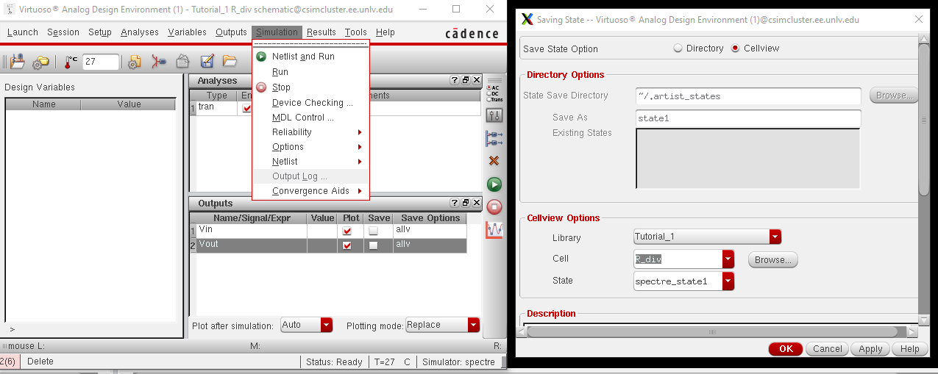Click the red stop simulation icon in the side toolbar
Image resolution: width=938 pixels, height=374 pixels.
(x=494, y=206)
